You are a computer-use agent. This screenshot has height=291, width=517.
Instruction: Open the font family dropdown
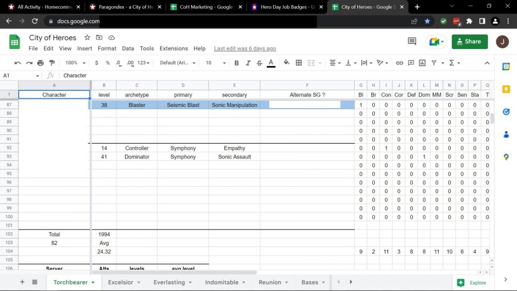tap(178, 63)
